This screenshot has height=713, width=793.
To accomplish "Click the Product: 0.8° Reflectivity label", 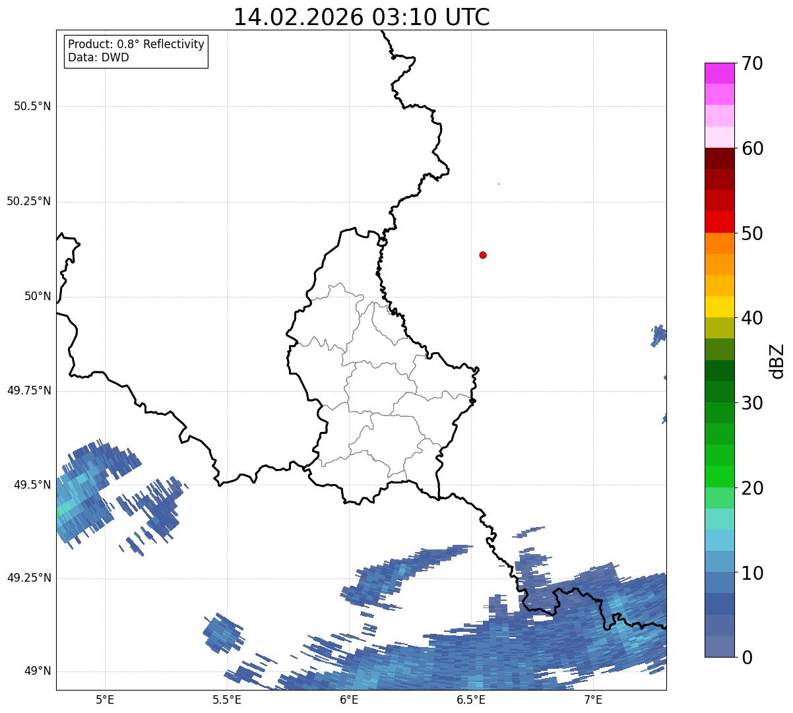I will click(137, 44).
